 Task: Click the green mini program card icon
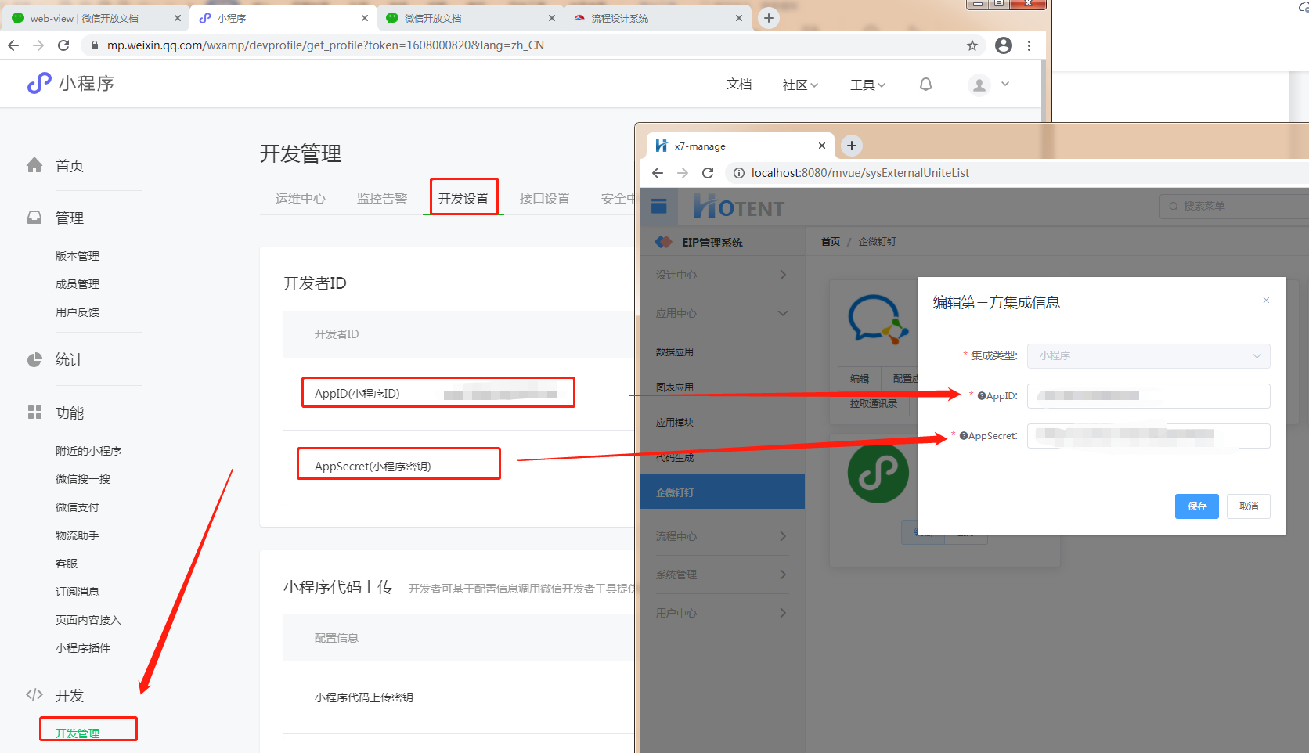[x=878, y=473]
